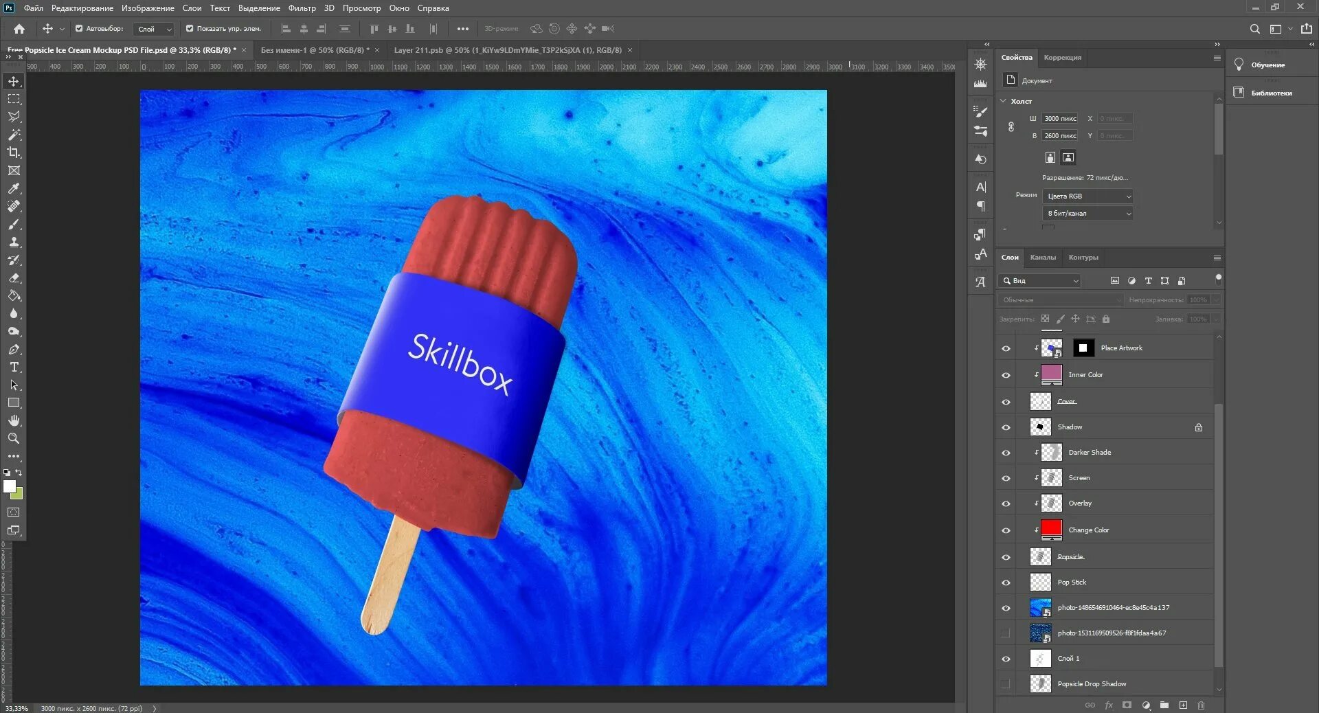
Task: Set landscape canvas orientation button
Action: (x=1068, y=157)
